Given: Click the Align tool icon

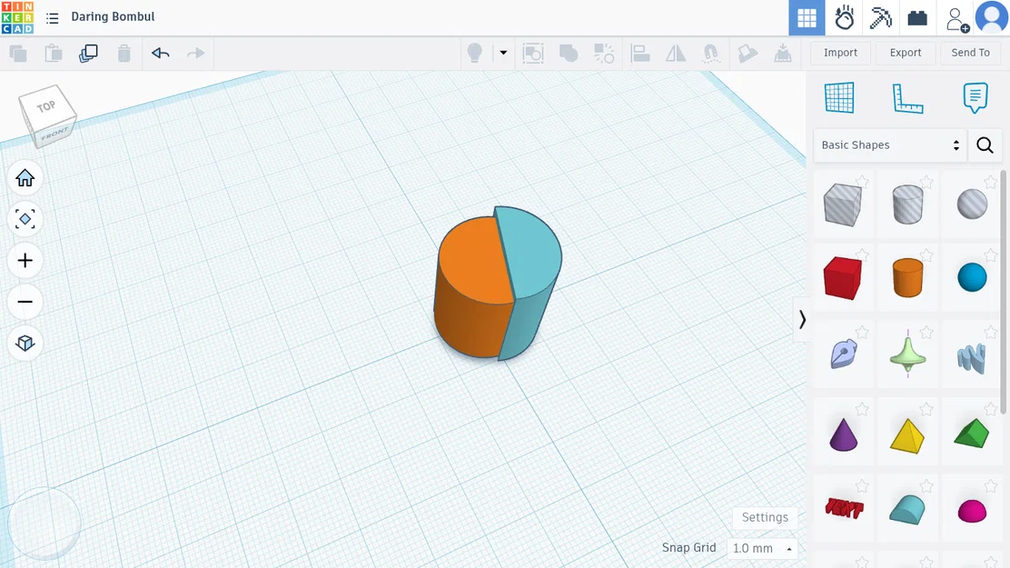Looking at the screenshot, I should 639,53.
